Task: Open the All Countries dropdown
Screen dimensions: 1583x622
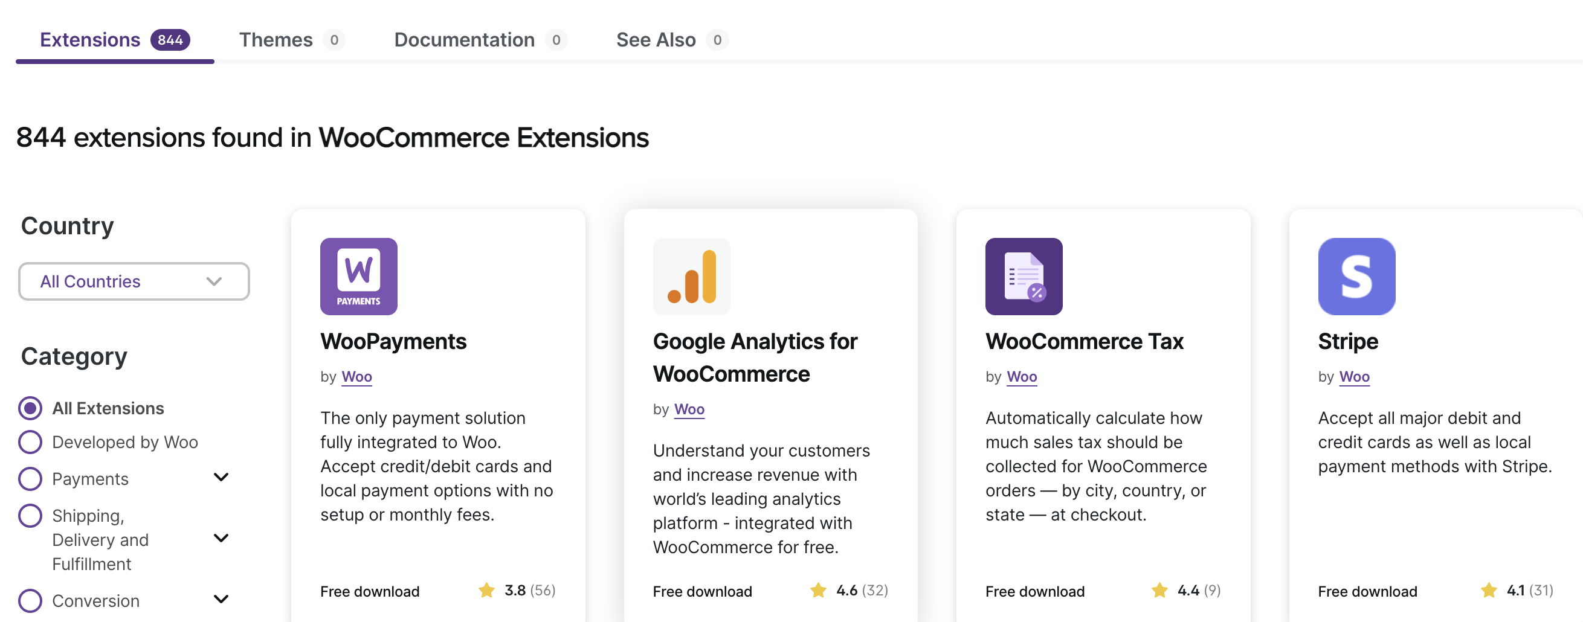Action: (x=134, y=281)
